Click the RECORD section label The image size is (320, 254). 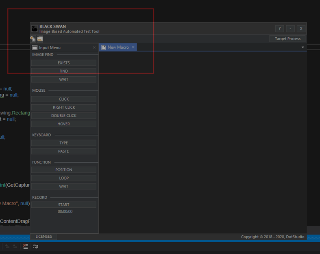pos(39,197)
